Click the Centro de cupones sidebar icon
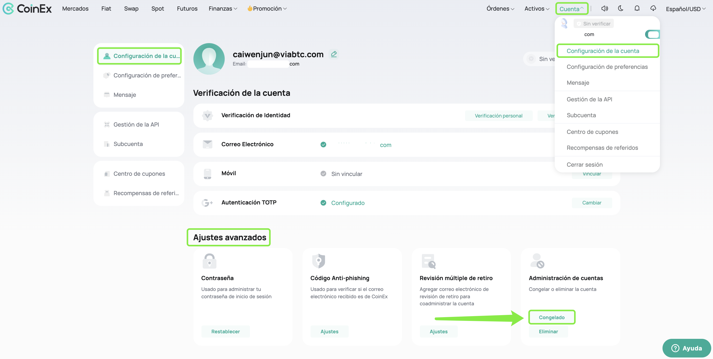The height and width of the screenshot is (359, 713). 107,174
